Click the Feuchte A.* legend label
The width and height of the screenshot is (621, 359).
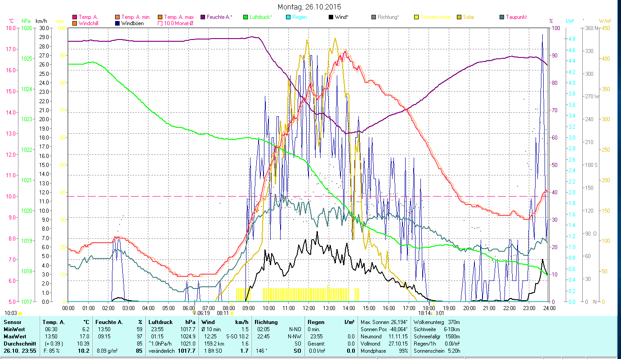coord(220,17)
